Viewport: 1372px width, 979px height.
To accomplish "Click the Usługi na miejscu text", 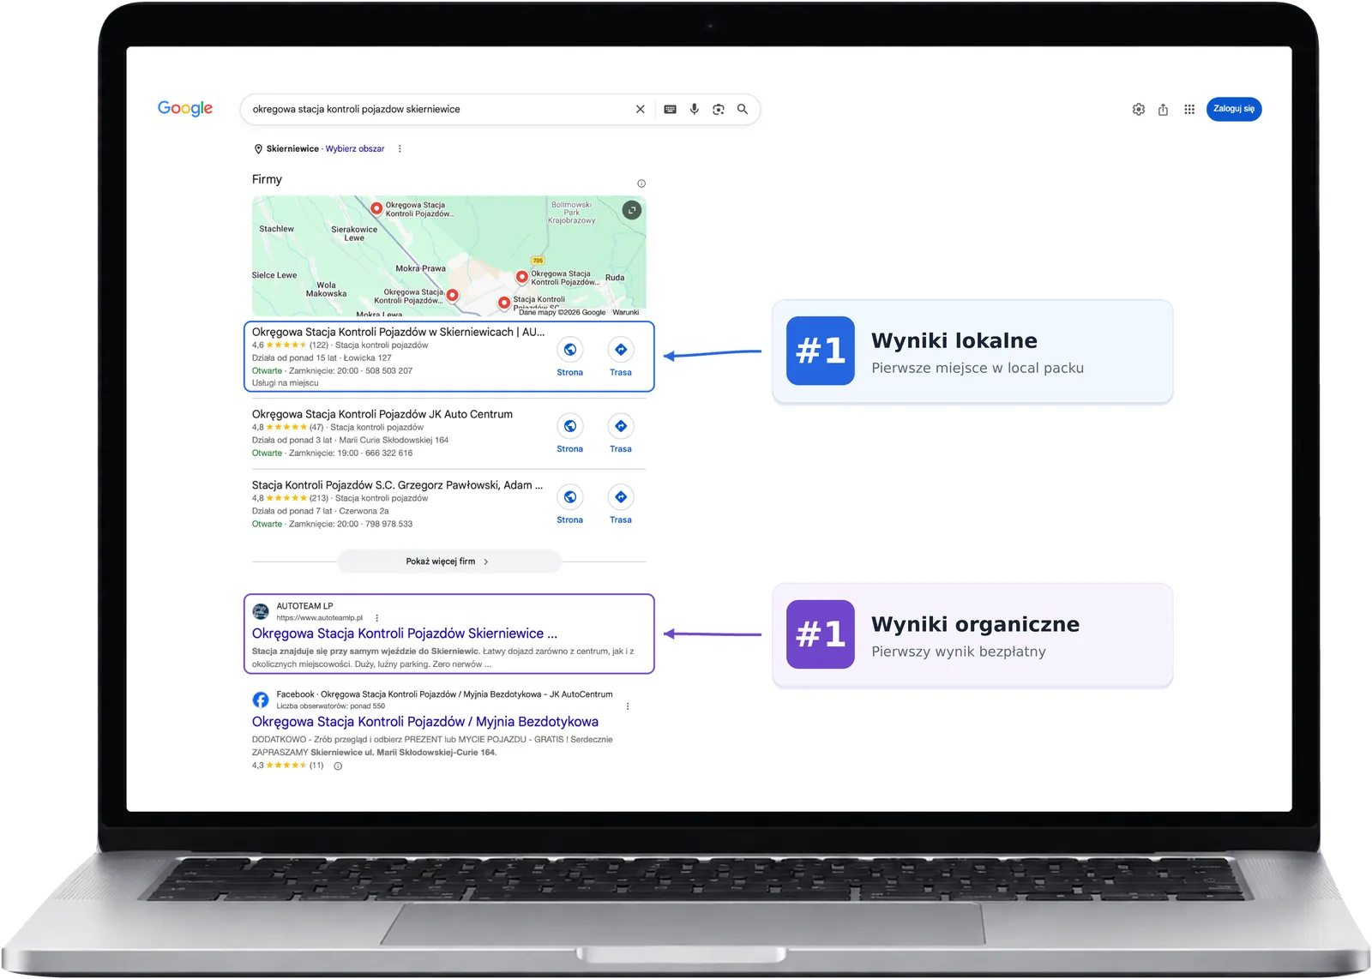I will coord(285,383).
